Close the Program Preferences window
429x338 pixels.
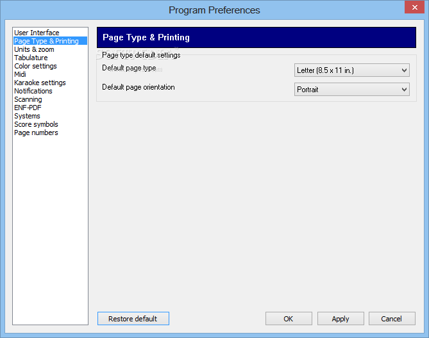[414, 7]
